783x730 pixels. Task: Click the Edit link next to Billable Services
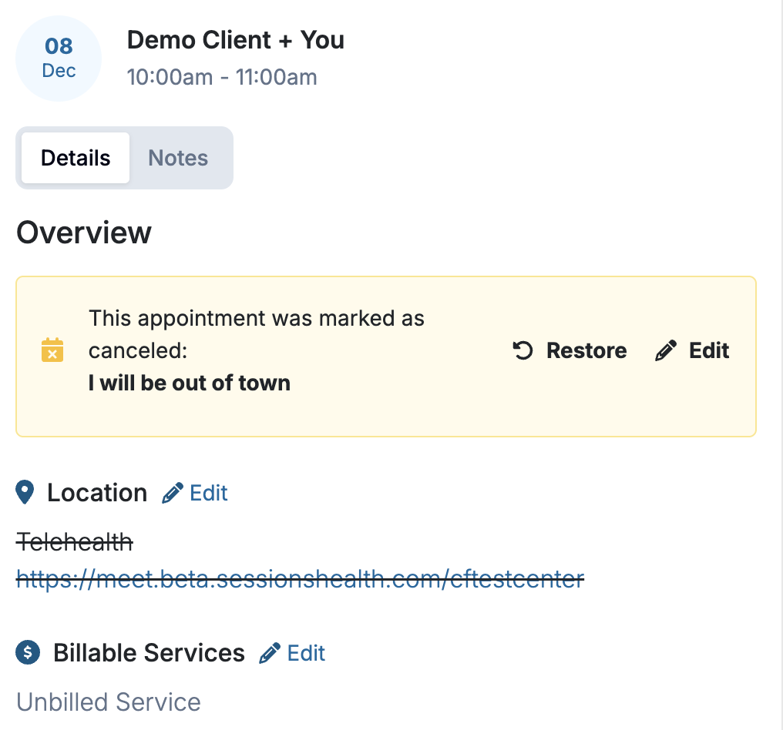306,653
